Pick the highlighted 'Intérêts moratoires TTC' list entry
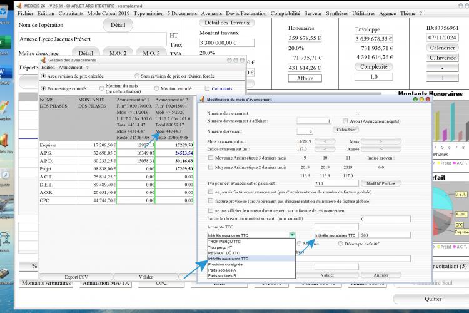 coord(251,259)
